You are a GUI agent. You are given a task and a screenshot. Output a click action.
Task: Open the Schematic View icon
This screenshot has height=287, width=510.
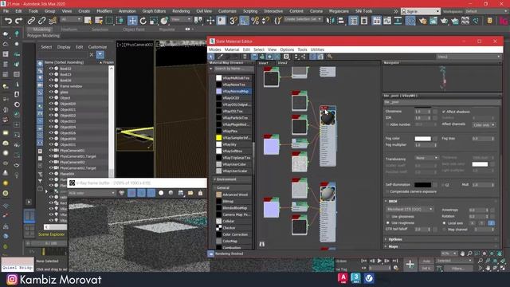(398, 21)
